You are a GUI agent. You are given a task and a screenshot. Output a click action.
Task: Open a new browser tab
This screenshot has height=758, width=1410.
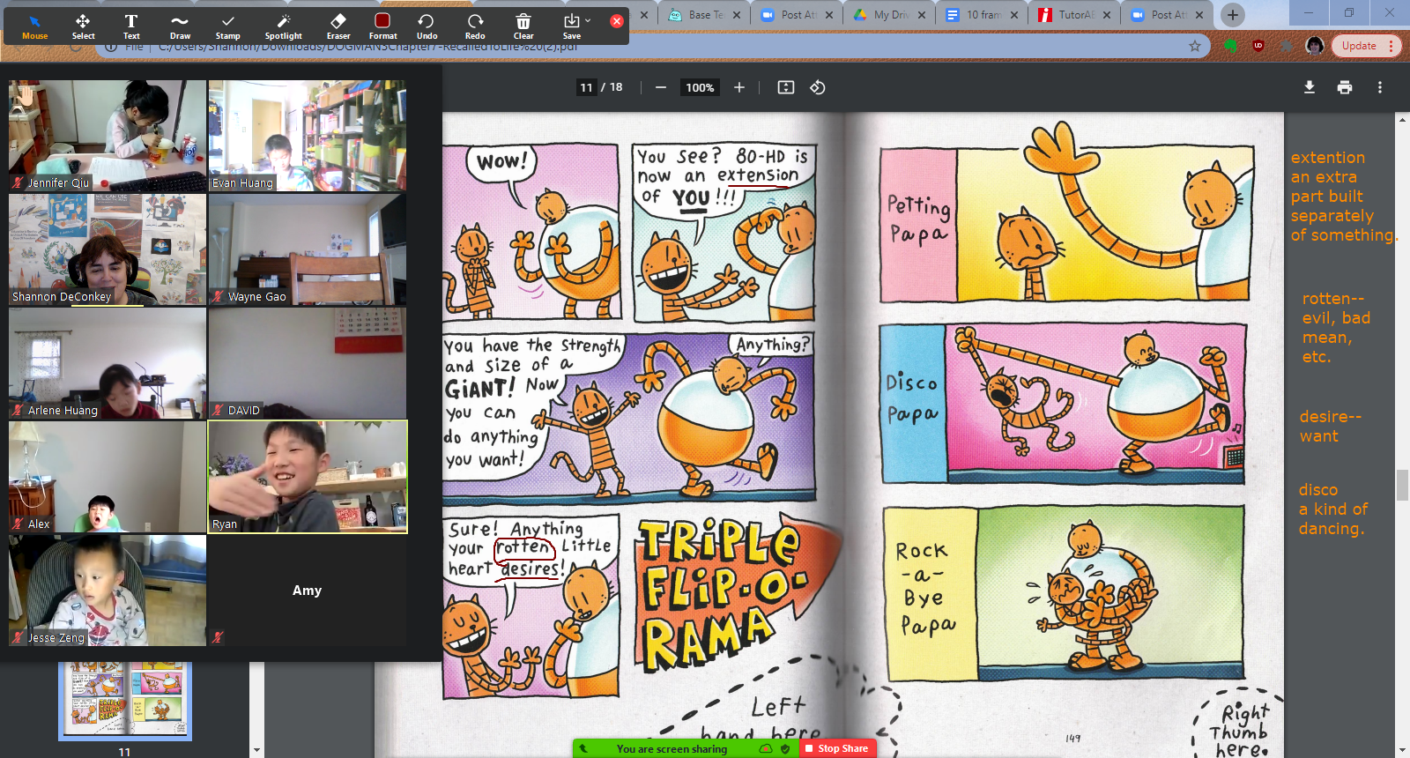[1233, 14]
